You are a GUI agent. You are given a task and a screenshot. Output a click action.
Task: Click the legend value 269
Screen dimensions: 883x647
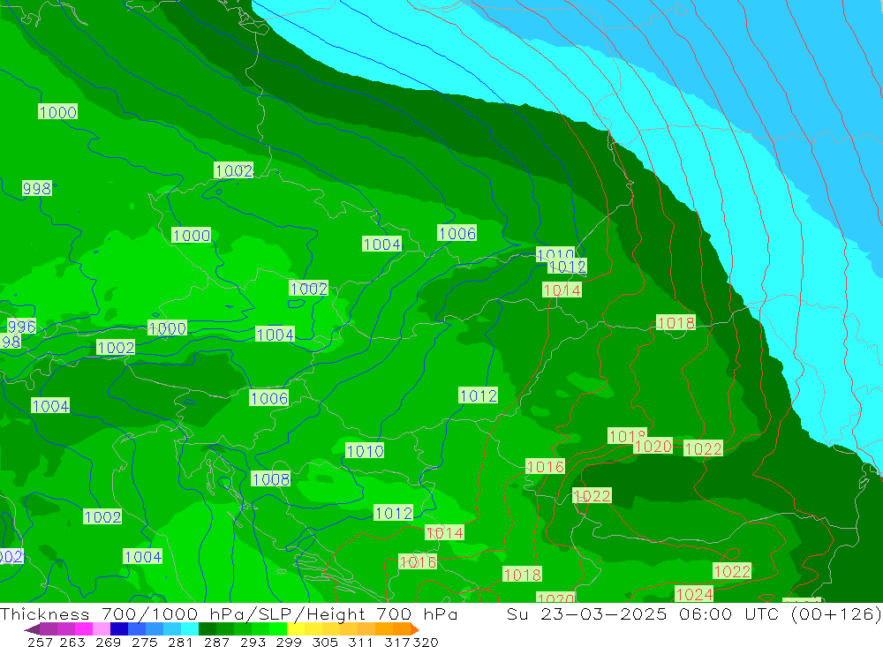click(x=107, y=642)
